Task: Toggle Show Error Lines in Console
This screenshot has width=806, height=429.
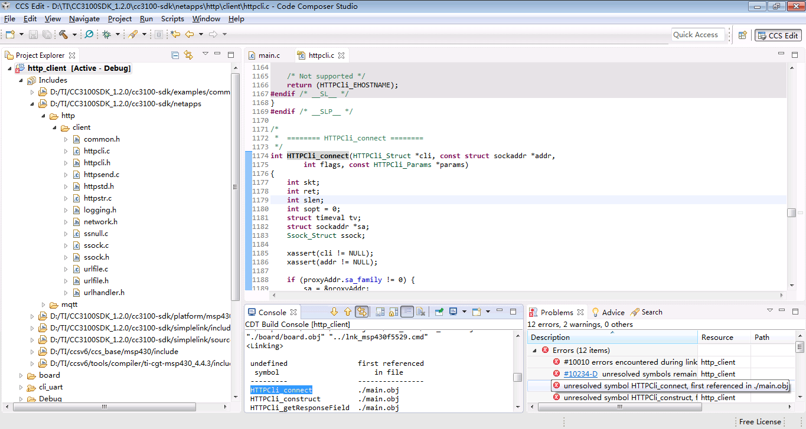Action: 362,312
